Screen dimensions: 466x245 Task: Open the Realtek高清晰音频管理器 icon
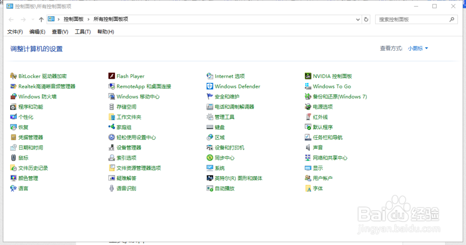pyautogui.click(x=14, y=86)
